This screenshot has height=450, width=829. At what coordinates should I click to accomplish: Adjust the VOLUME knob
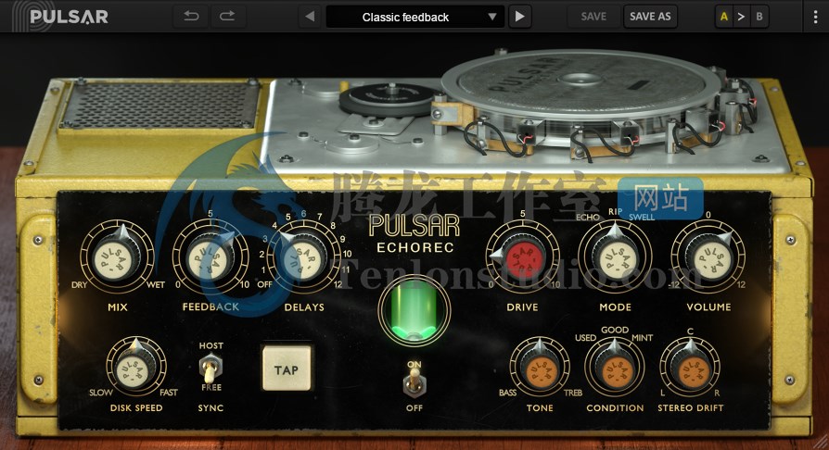coord(708,257)
